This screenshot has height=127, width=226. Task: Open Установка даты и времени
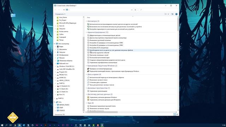98,82
